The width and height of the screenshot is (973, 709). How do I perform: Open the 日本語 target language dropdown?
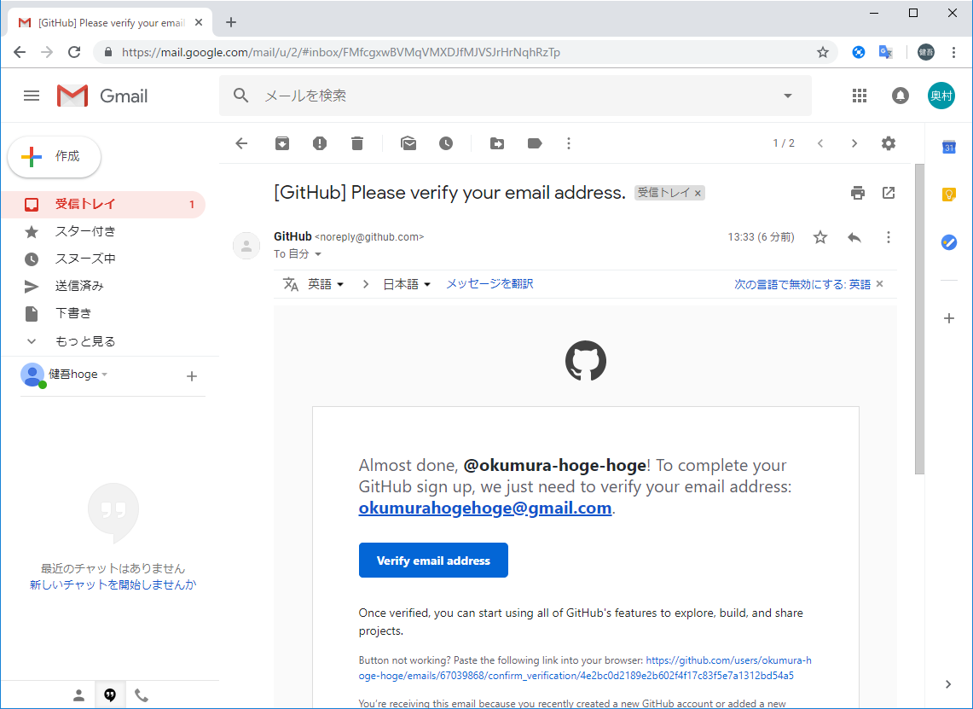[407, 283]
